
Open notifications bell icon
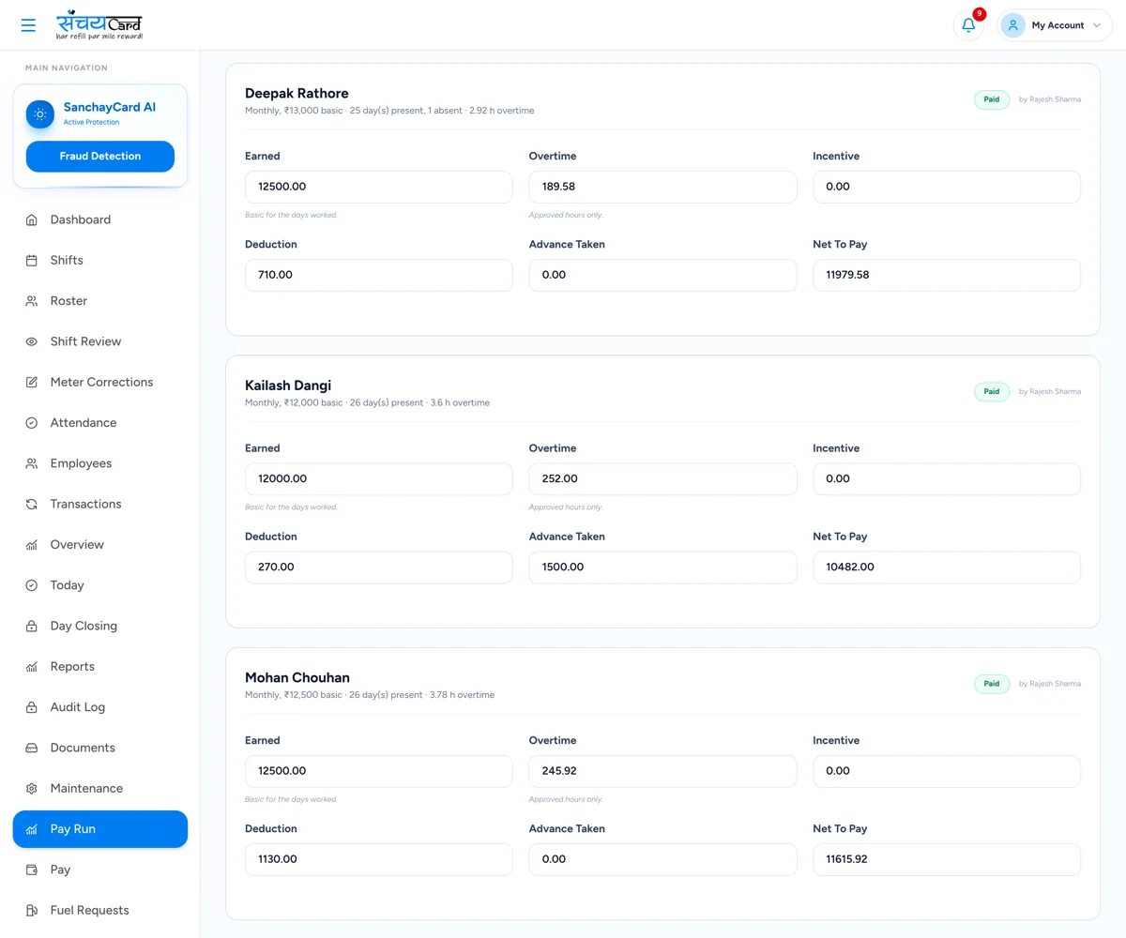(968, 25)
